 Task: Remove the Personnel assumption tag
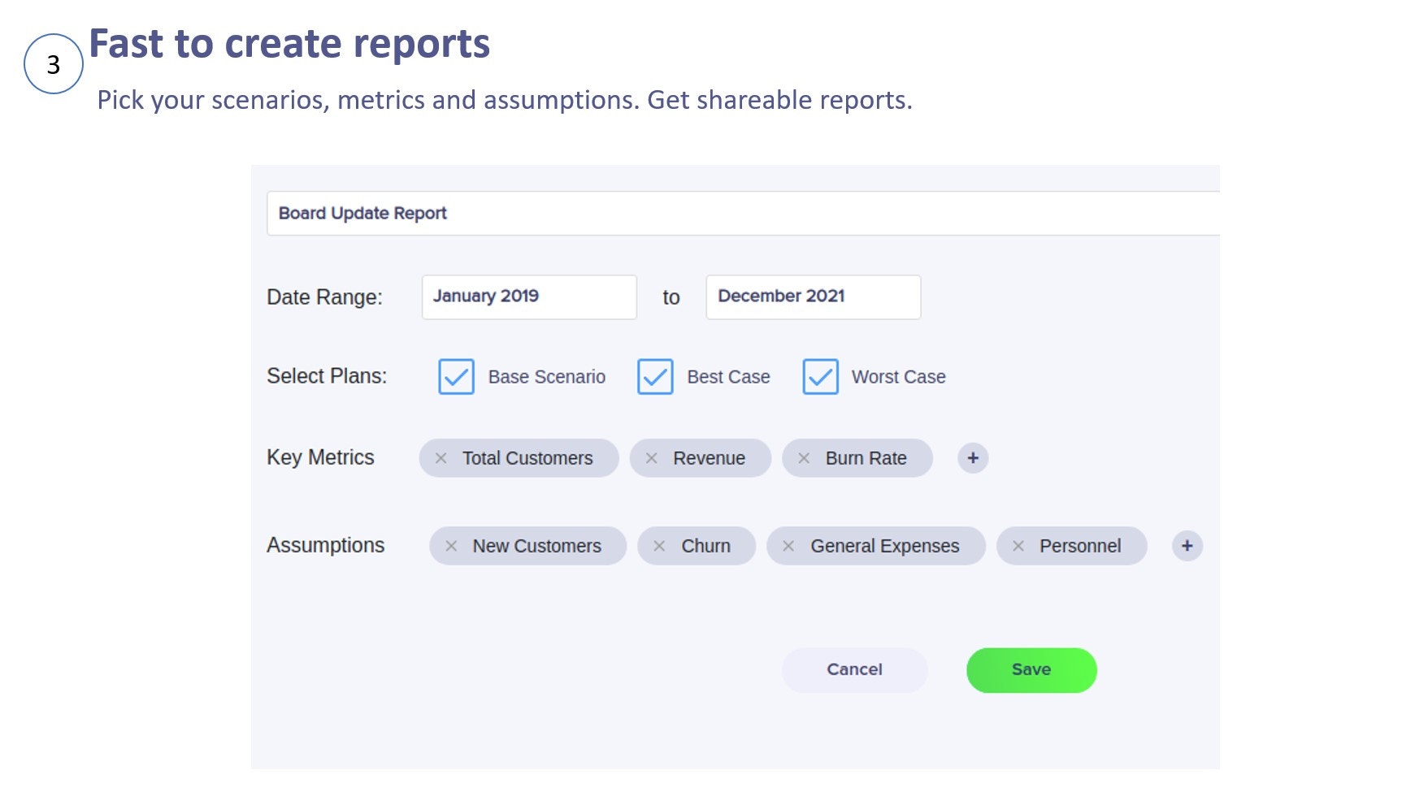pyautogui.click(x=1018, y=546)
